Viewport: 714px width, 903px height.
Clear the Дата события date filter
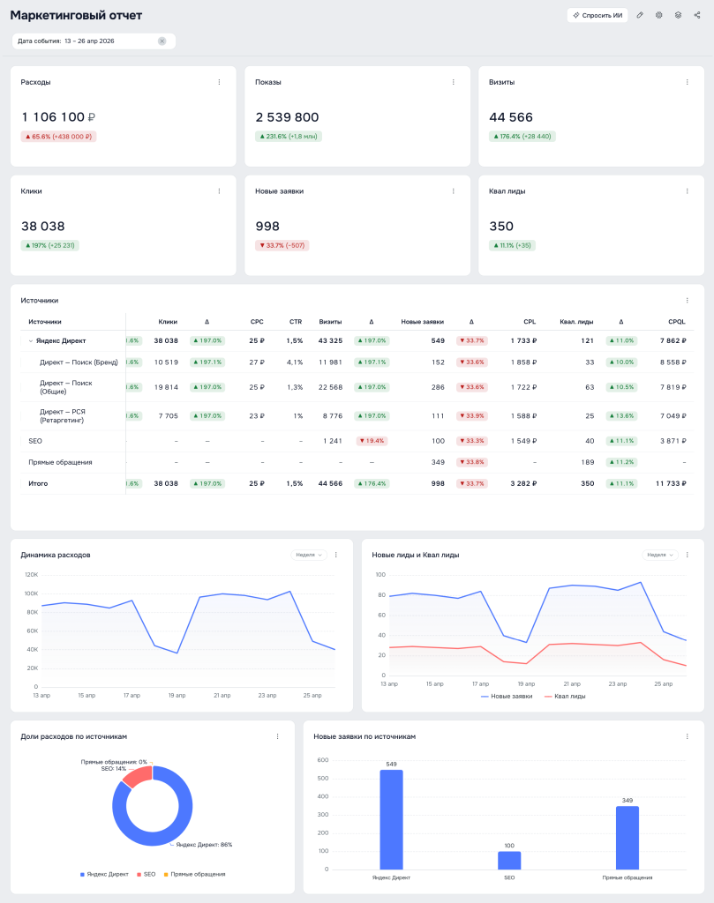click(162, 41)
